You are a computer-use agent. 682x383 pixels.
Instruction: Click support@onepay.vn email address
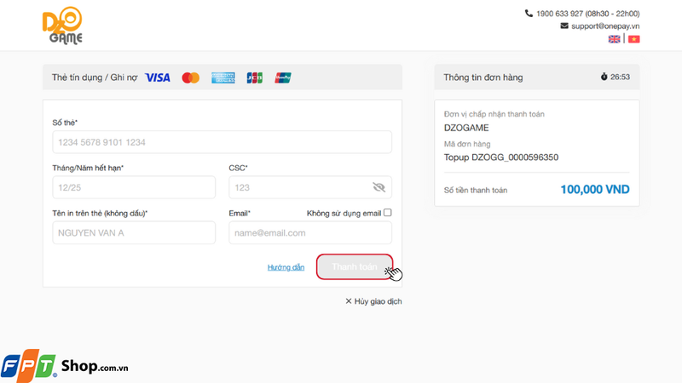(605, 26)
